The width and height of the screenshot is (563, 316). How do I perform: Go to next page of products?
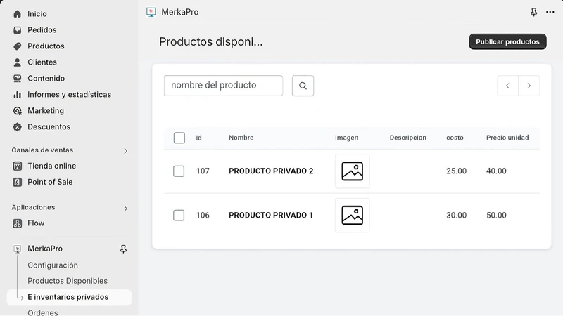pos(529,86)
